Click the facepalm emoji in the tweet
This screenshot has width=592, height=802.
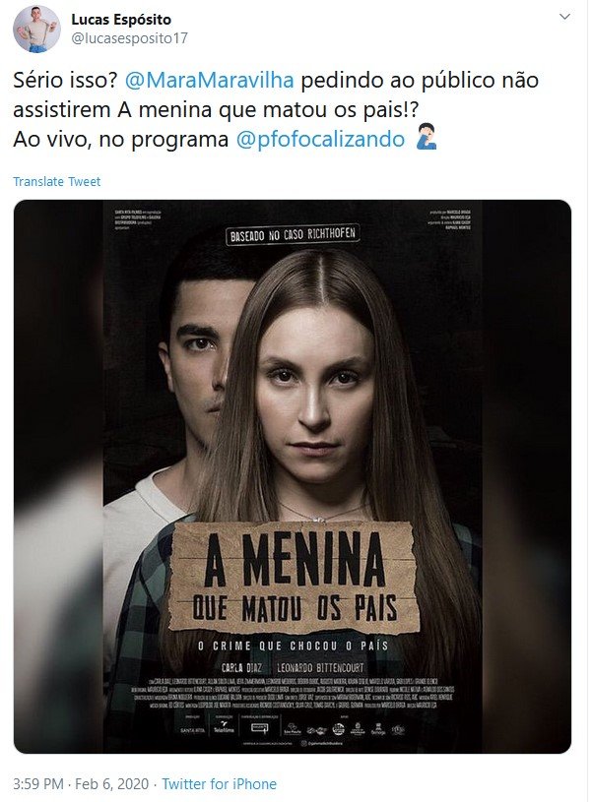click(x=426, y=137)
